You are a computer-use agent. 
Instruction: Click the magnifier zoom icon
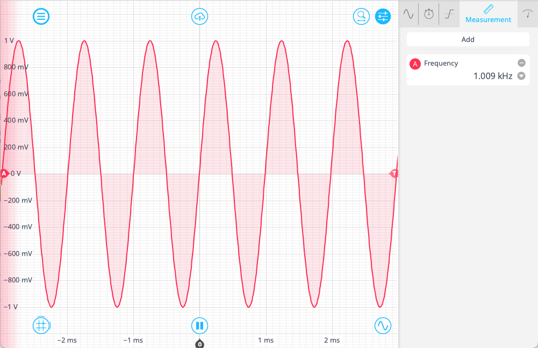pos(361,17)
